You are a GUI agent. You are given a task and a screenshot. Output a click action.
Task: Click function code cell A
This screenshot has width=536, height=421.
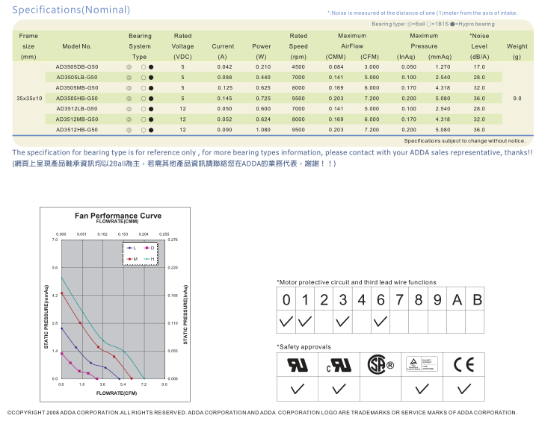tap(456, 299)
